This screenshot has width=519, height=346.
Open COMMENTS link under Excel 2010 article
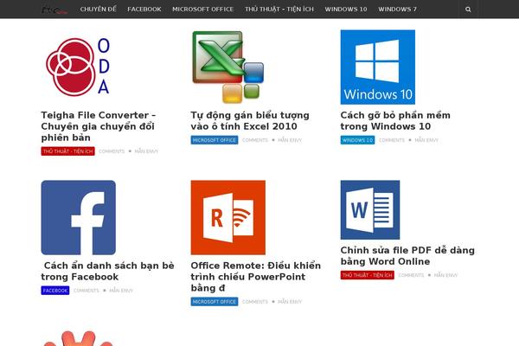coord(255,140)
